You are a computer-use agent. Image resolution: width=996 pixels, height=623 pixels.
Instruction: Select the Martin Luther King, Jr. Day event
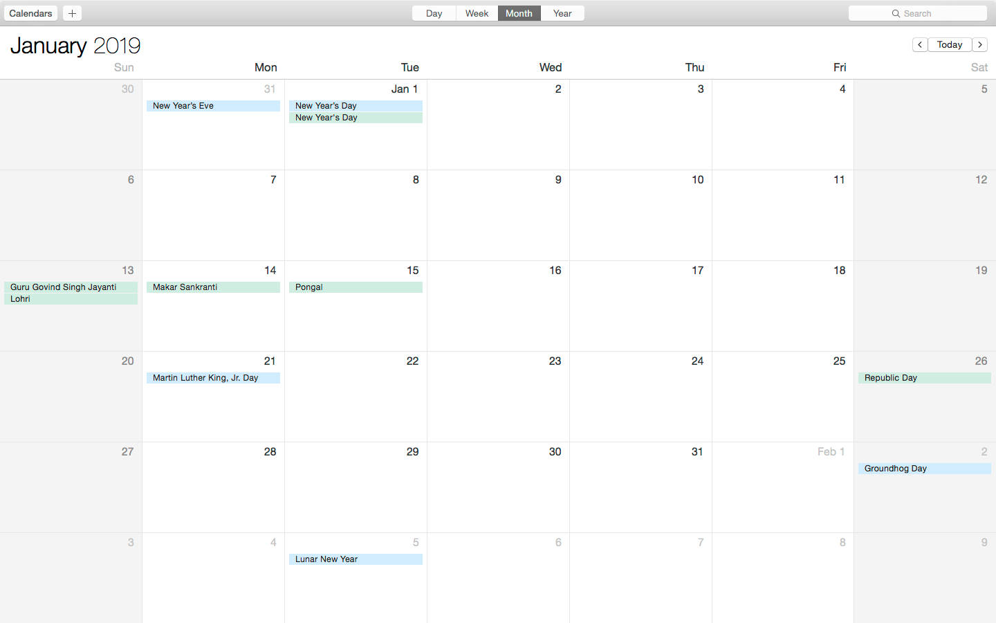[213, 378]
